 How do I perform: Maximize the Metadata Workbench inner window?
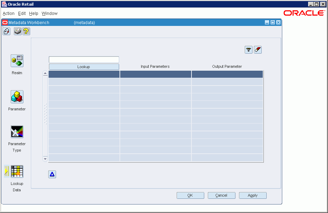(x=273, y=22)
